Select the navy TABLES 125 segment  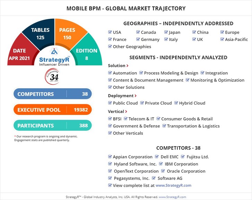40,33
